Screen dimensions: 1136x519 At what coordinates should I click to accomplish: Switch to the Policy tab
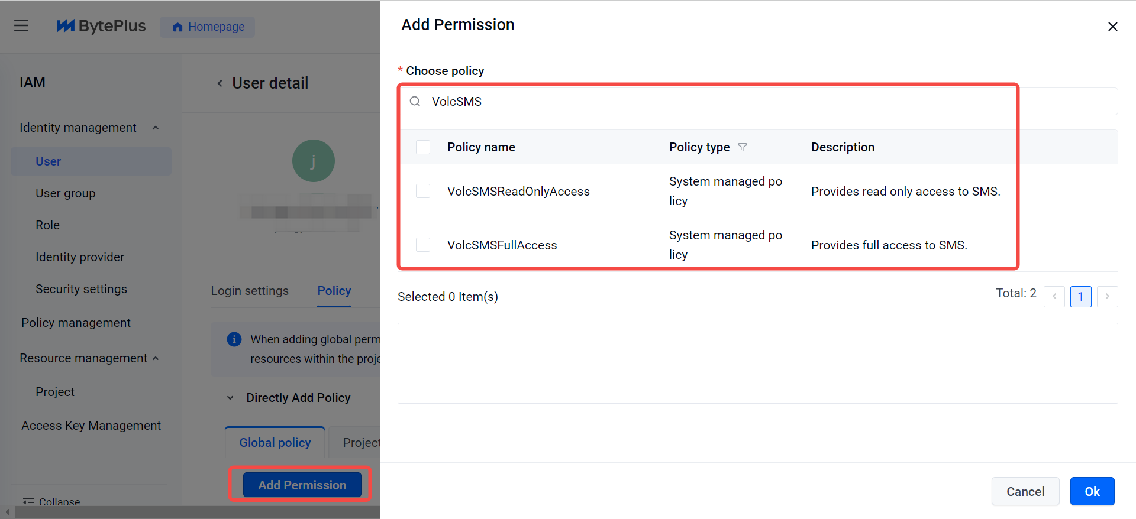click(x=334, y=291)
